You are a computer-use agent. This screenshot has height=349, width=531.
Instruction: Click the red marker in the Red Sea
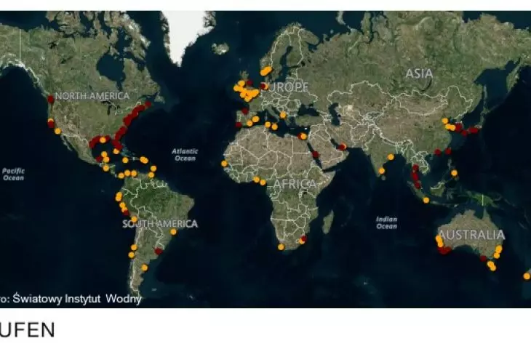315,154
